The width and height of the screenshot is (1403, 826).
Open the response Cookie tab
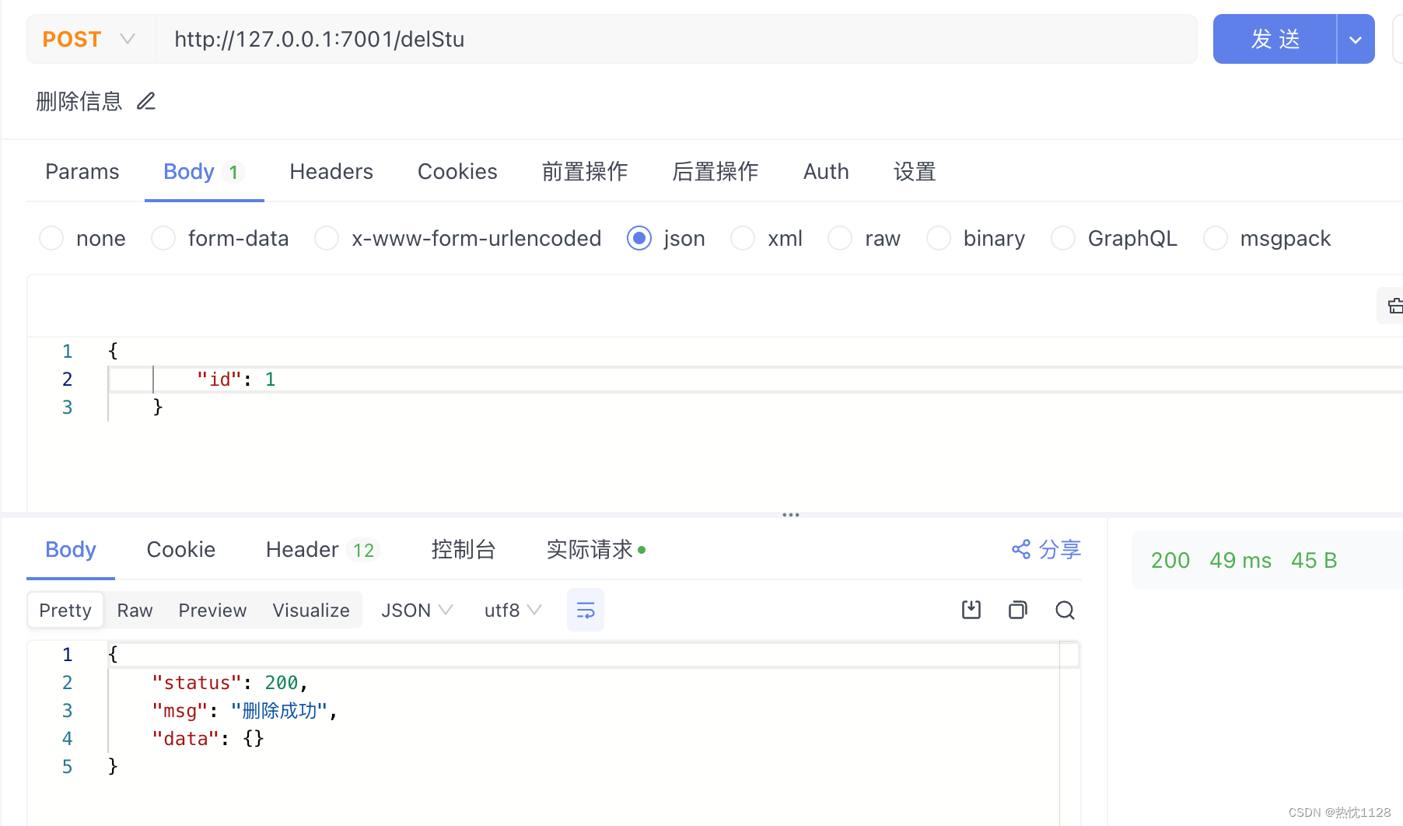pos(181,549)
